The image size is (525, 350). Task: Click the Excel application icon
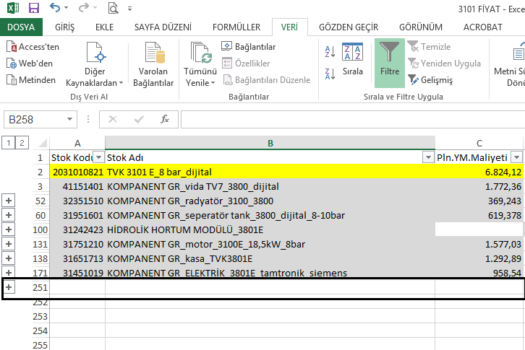pos(13,8)
